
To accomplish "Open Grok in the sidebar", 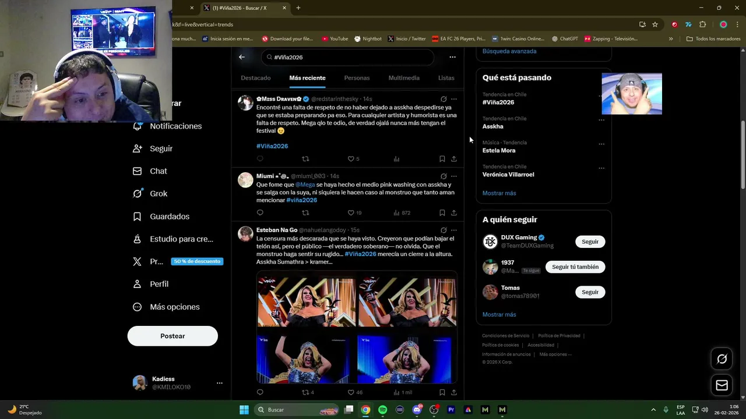I will tap(150, 194).
